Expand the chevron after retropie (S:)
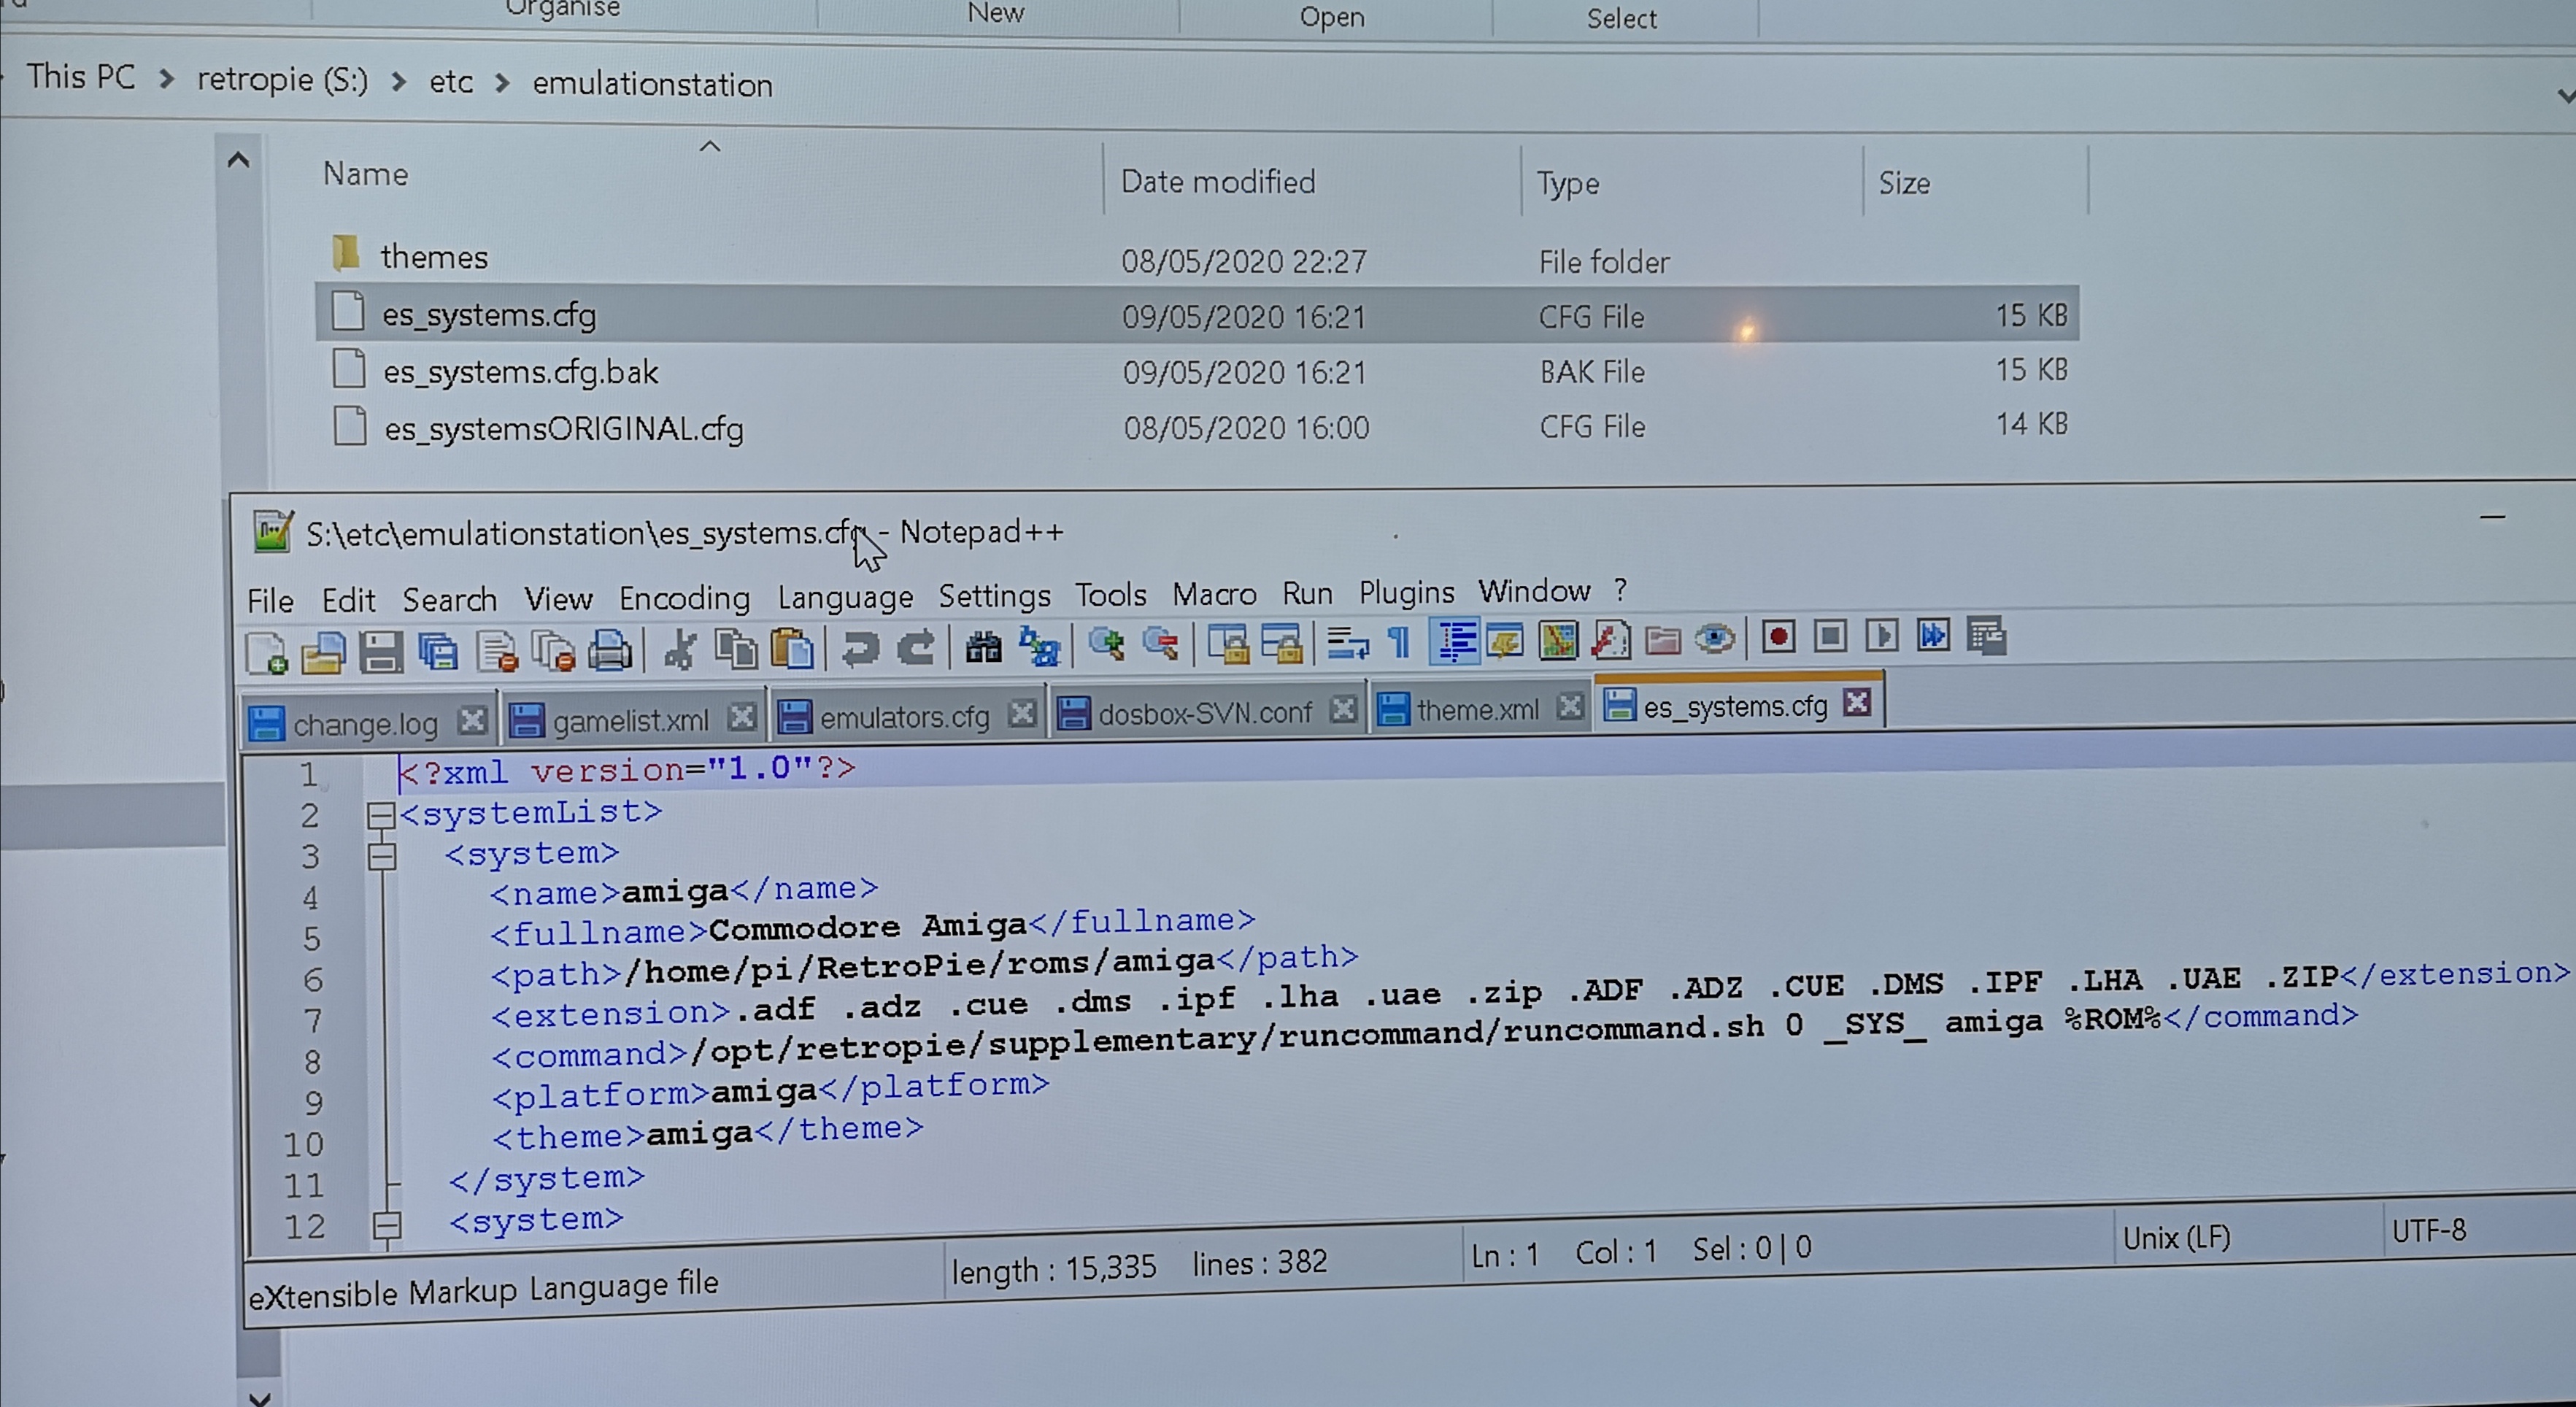2576x1407 pixels. [398, 81]
